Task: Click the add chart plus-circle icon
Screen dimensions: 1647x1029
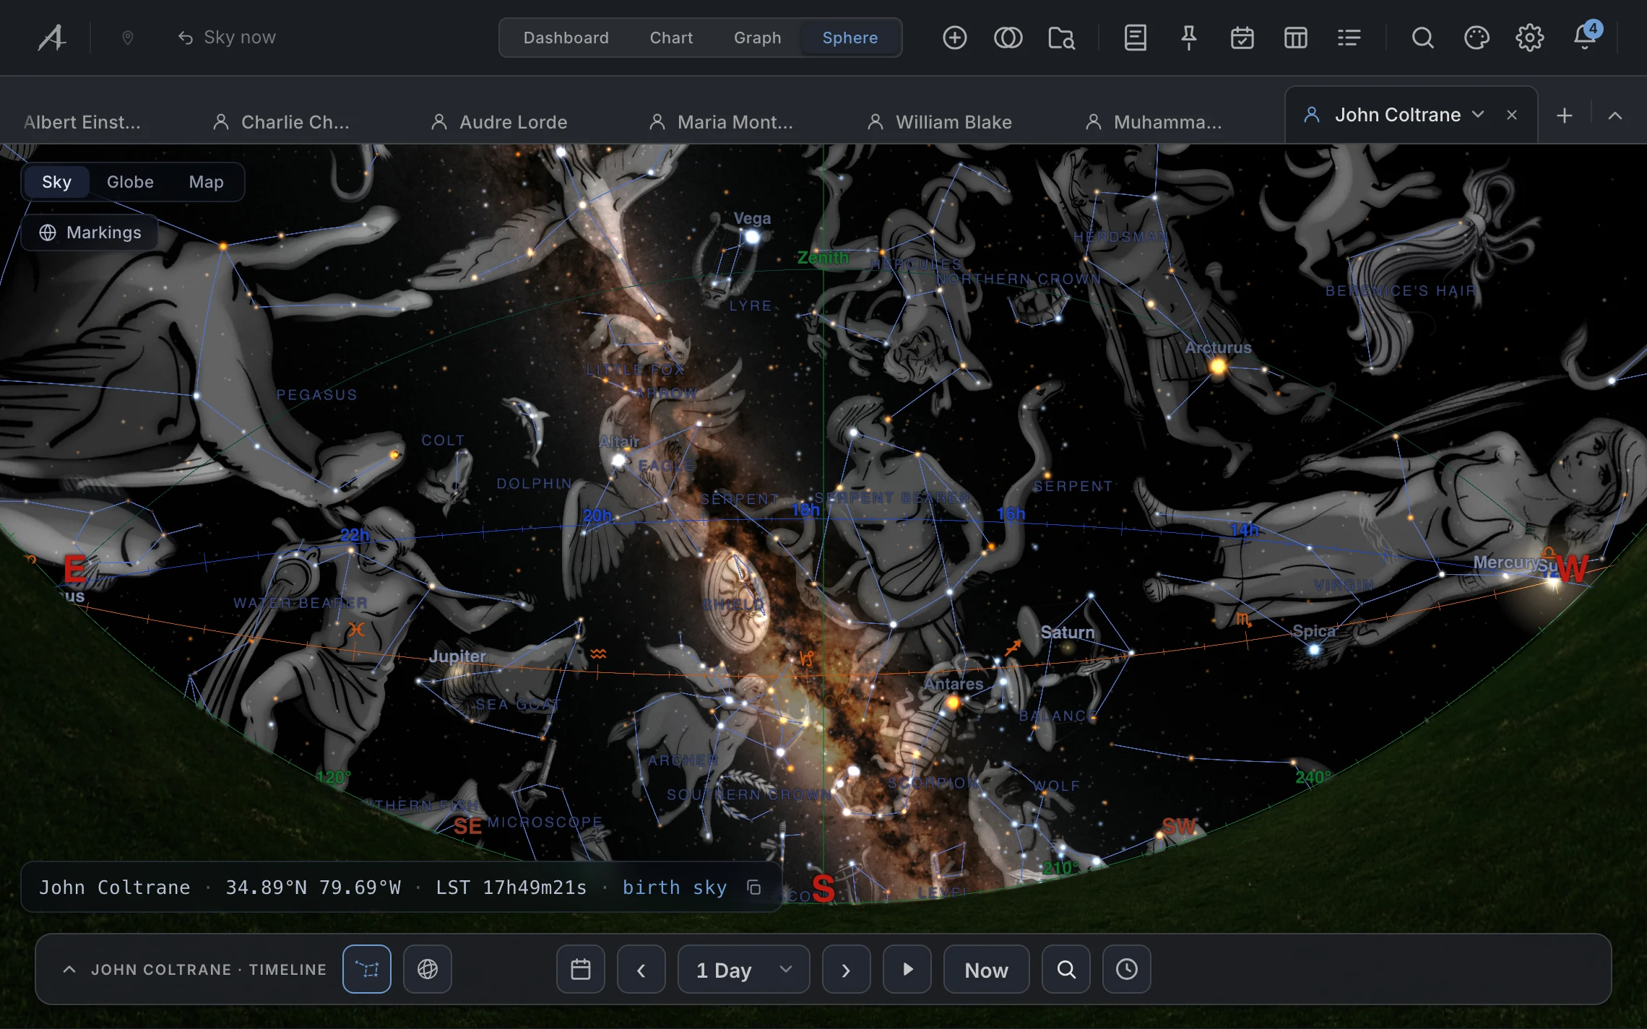Action: [x=954, y=38]
